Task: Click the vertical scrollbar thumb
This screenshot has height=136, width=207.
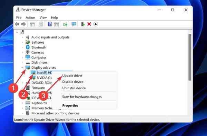Action: click(x=190, y=57)
